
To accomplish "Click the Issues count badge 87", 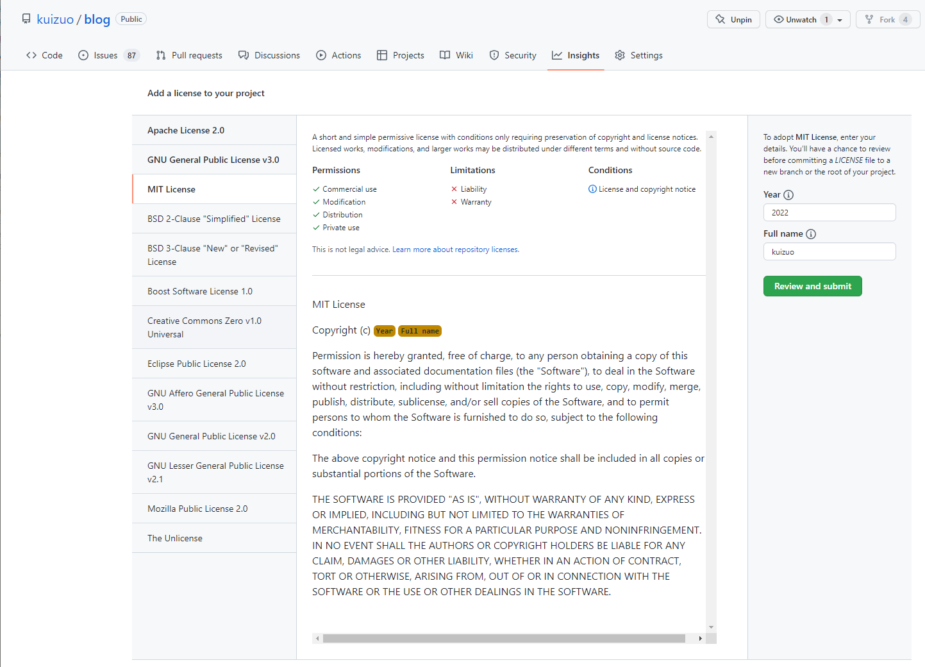I will [x=131, y=55].
